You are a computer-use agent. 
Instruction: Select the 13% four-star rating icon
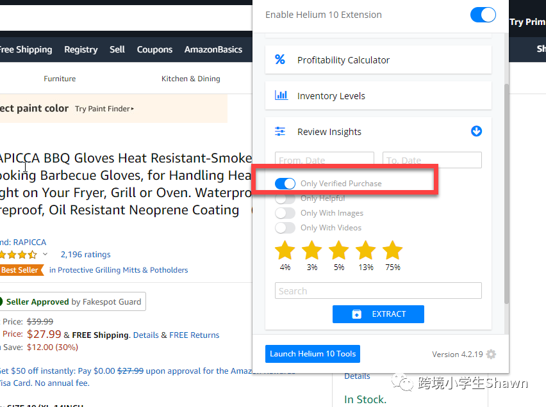[x=365, y=251]
